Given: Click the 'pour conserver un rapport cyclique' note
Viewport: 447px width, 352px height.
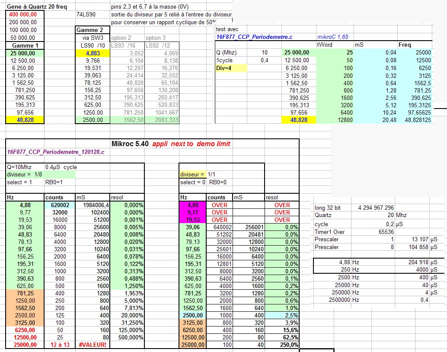Looking at the screenshot, I should (164, 22).
